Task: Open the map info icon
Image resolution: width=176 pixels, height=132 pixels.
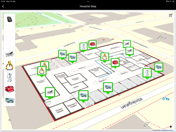Action: pos(171,127)
